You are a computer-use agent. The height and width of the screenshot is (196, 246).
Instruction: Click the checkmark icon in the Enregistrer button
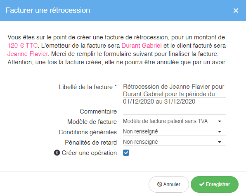[202, 184]
